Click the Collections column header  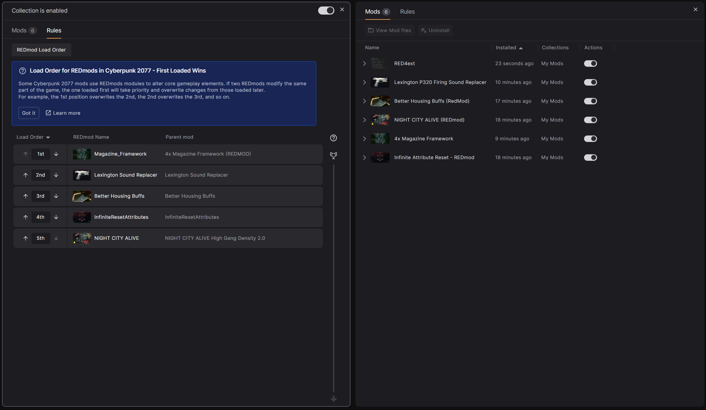pos(555,48)
